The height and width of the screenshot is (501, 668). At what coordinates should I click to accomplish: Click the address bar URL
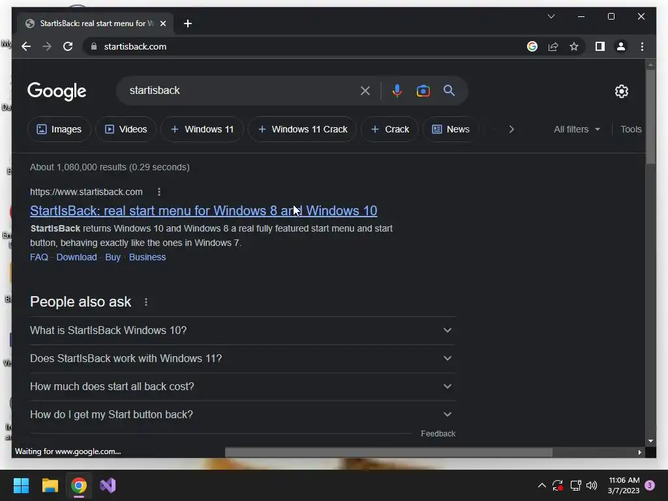pyautogui.click(x=135, y=46)
